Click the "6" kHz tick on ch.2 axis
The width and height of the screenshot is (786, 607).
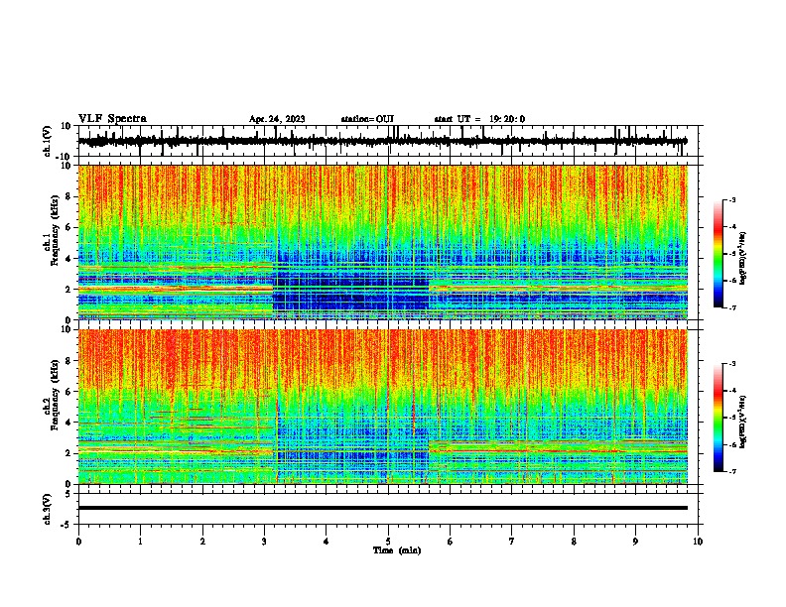tap(69, 391)
